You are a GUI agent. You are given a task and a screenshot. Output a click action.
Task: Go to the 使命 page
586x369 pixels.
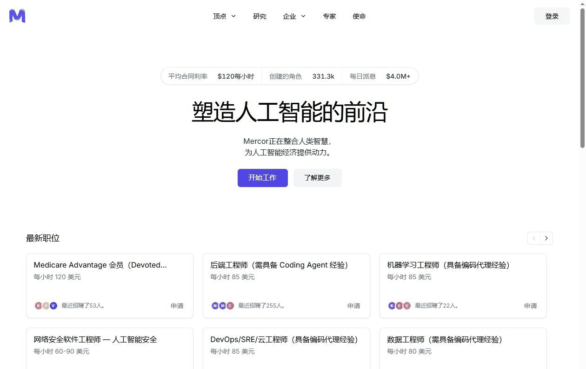click(359, 16)
